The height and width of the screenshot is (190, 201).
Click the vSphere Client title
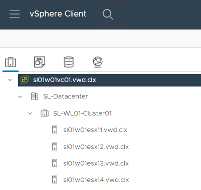(58, 13)
